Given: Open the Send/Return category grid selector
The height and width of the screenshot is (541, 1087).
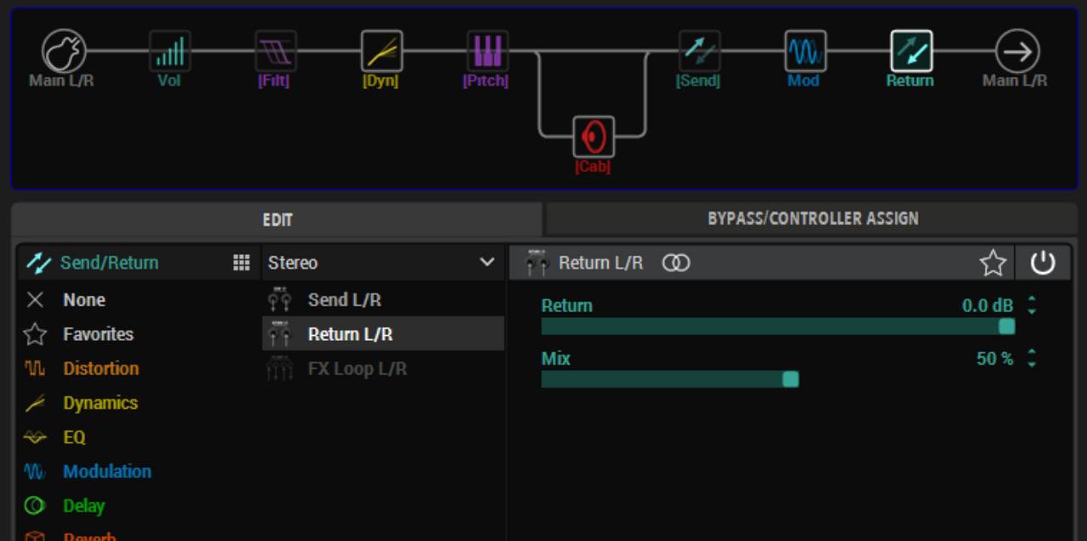Looking at the screenshot, I should pos(241,263).
